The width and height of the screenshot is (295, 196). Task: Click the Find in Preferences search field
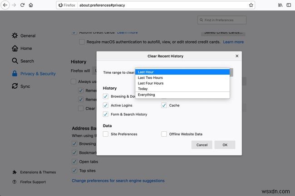point(222,20)
